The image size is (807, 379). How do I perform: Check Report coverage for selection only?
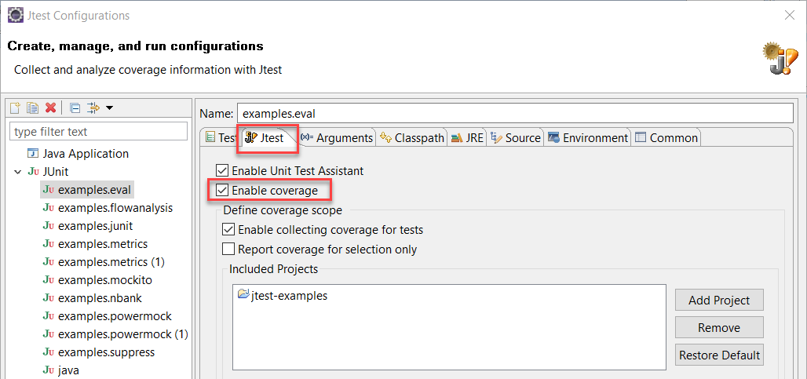click(228, 250)
